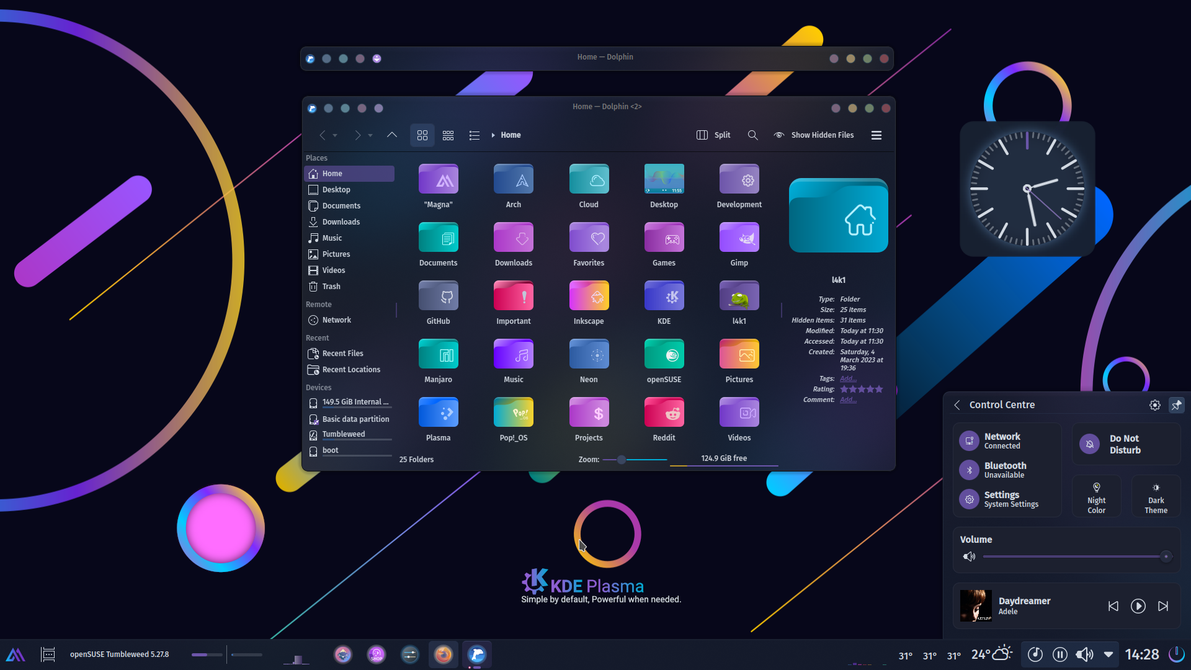
Task: Adjust the Dolphin Zoom slider
Action: [x=635, y=460]
